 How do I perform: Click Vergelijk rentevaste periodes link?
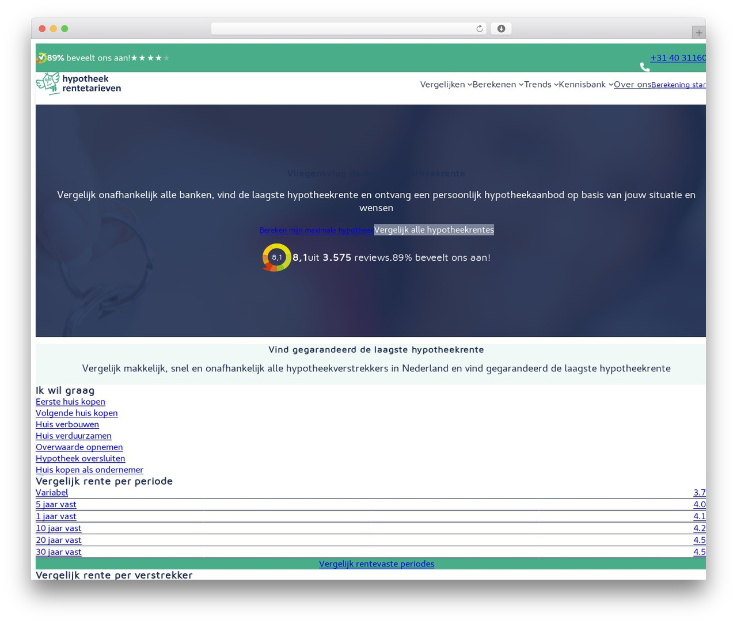377,564
